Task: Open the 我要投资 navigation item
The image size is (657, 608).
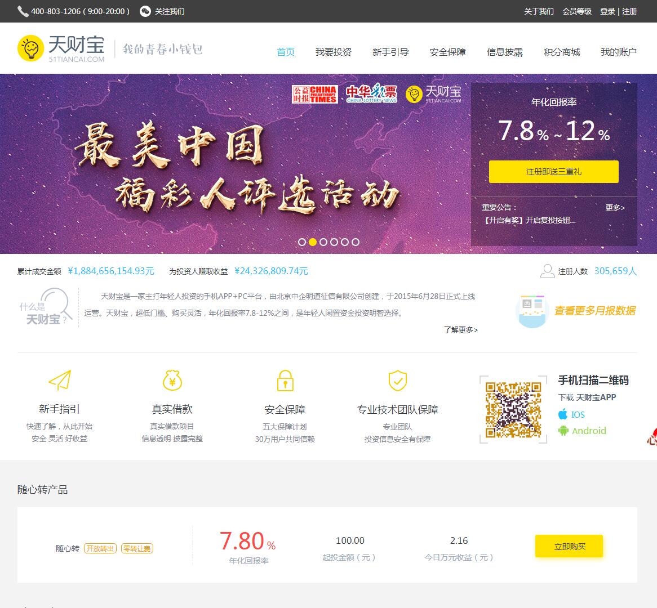Action: pyautogui.click(x=334, y=52)
